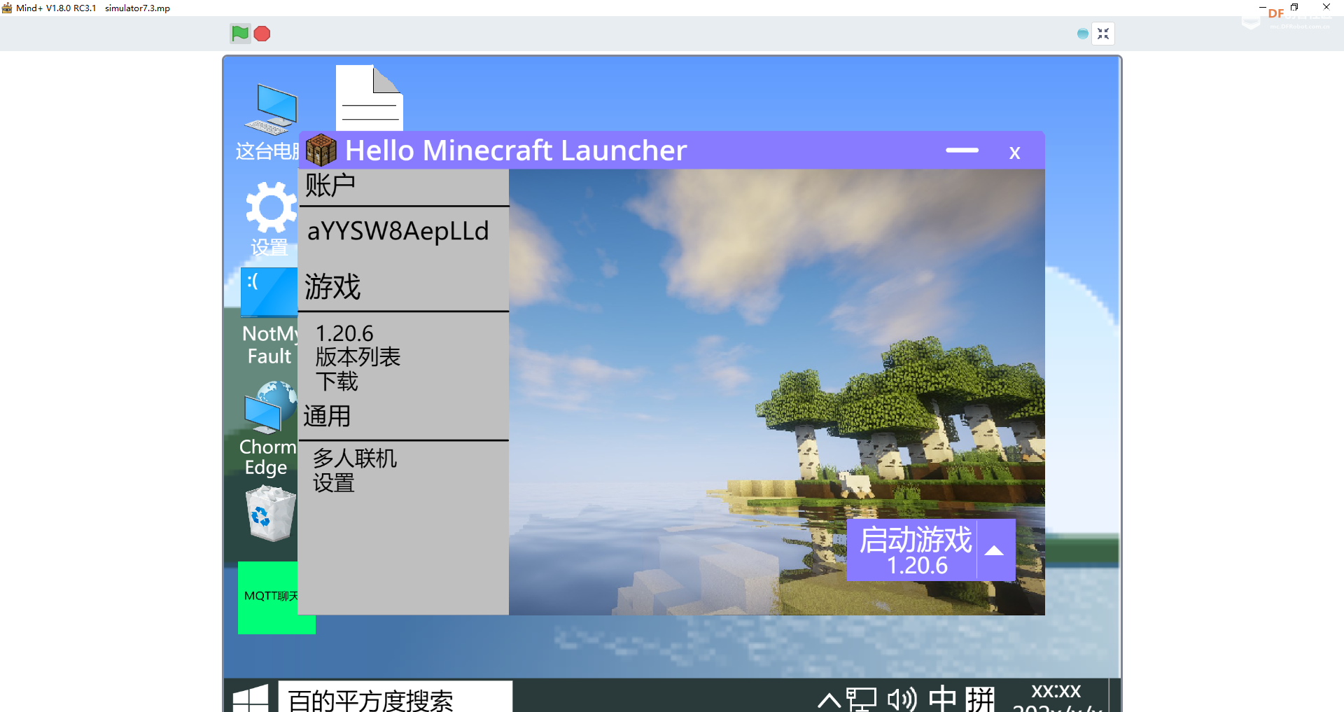Click the green flag run button
The width and height of the screenshot is (1344, 712).
click(240, 34)
